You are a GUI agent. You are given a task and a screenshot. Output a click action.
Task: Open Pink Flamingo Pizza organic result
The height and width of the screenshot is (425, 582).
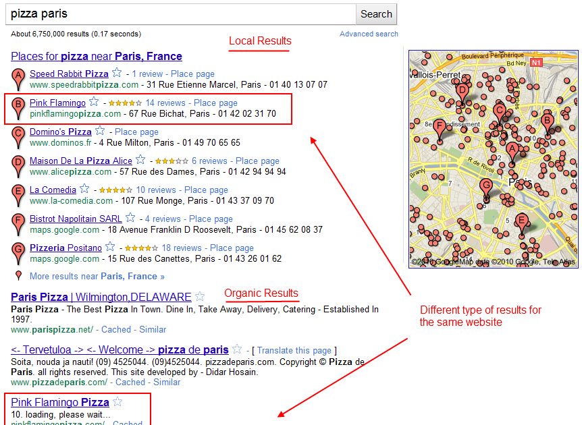(x=60, y=402)
